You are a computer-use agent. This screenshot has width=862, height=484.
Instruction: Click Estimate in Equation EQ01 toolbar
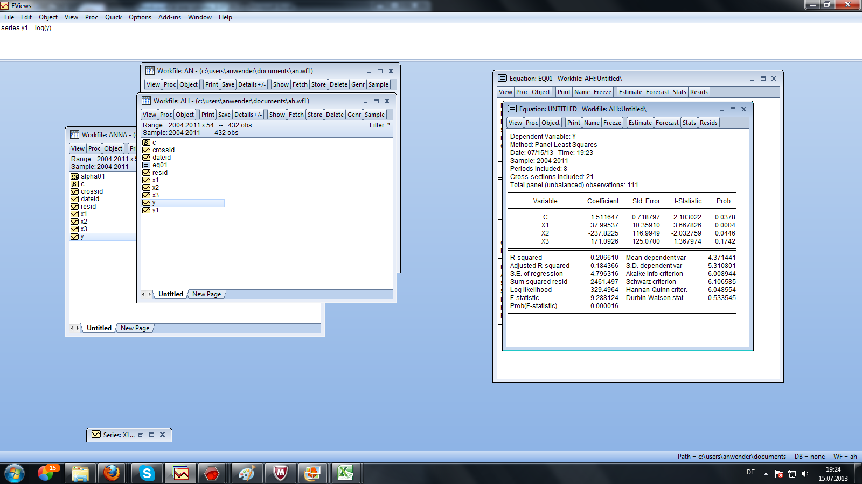[630, 92]
